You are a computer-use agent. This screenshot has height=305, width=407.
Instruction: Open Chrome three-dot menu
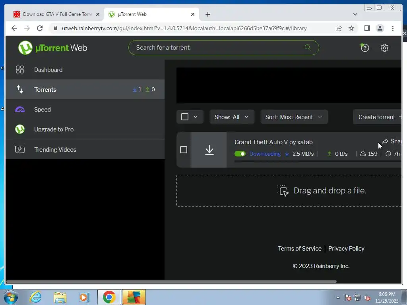[393, 28]
